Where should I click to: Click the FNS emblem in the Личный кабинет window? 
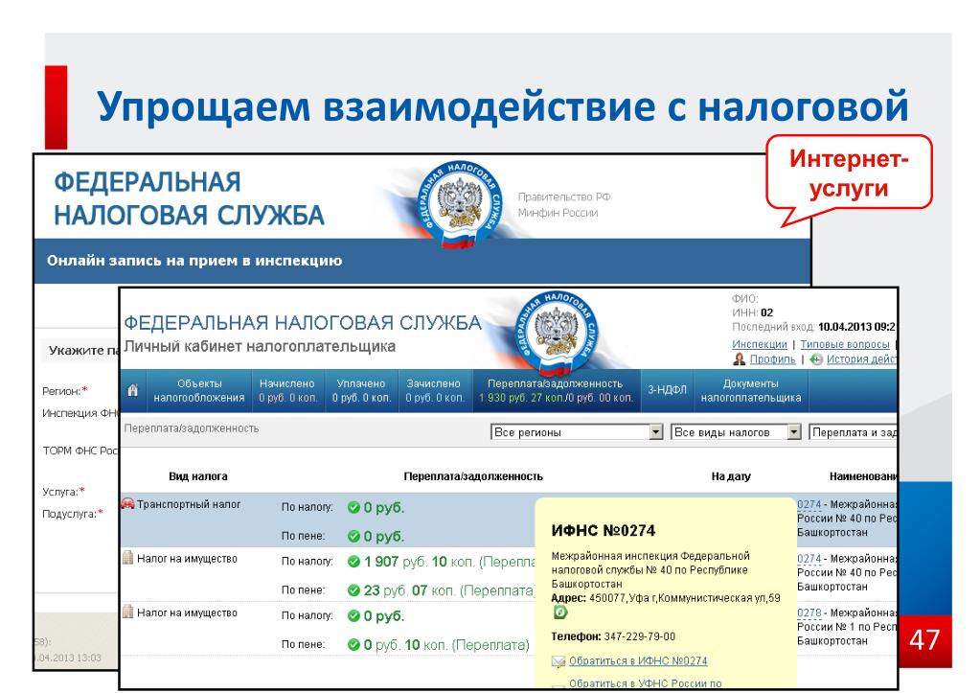point(556,333)
